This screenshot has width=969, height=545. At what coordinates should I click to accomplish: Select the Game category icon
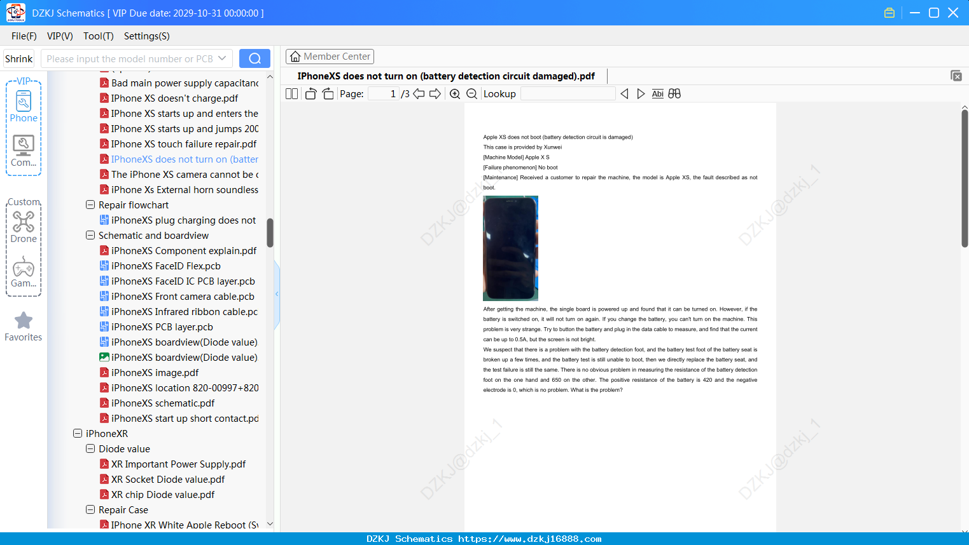click(x=24, y=272)
